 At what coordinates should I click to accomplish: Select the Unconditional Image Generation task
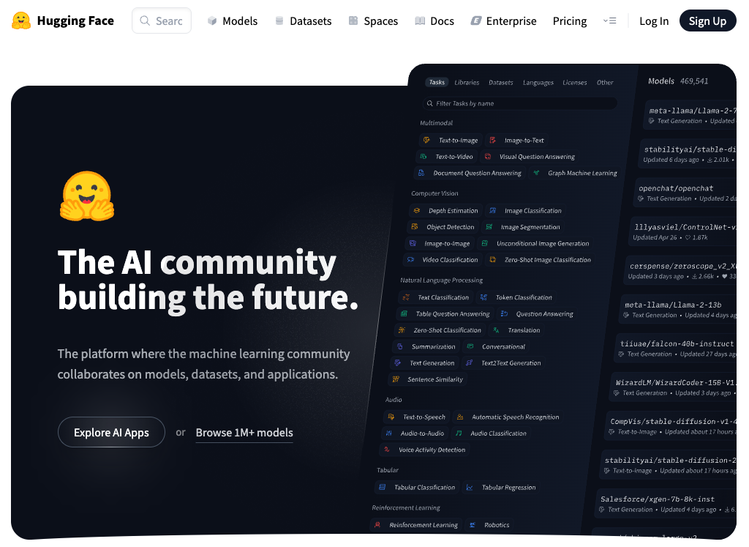535,243
